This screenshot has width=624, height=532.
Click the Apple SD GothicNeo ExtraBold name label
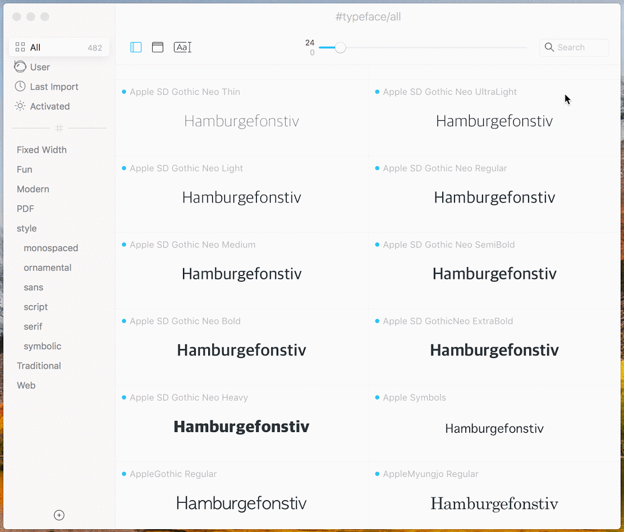click(448, 321)
